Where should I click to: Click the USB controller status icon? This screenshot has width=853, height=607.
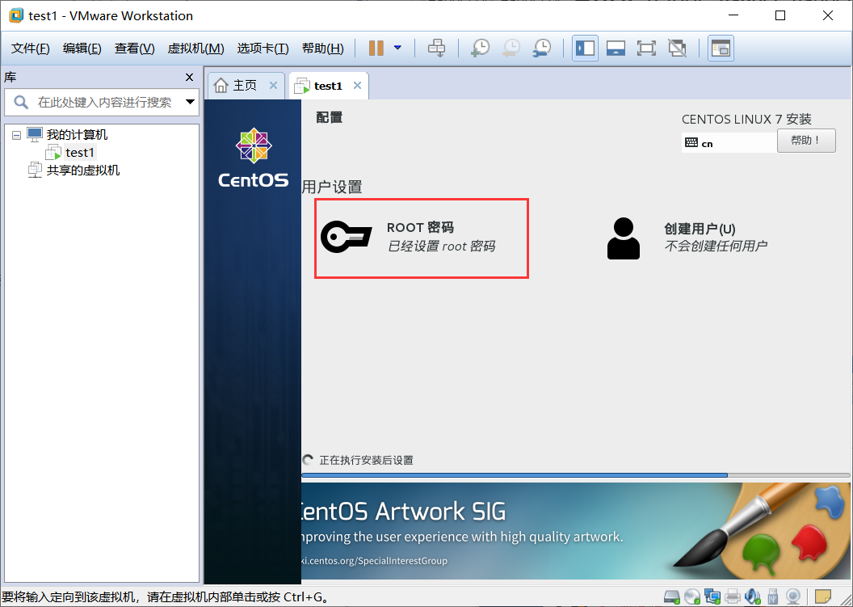[772, 596]
